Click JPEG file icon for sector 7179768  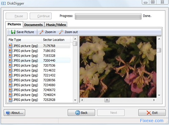(10, 46)
